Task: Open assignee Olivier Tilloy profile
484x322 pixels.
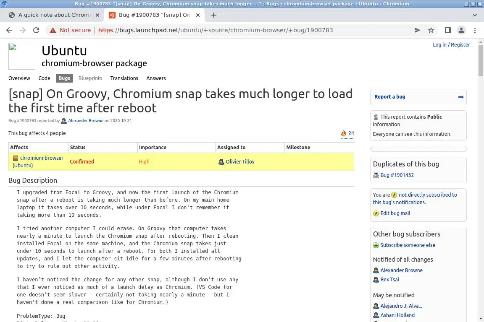Action: 240,162
